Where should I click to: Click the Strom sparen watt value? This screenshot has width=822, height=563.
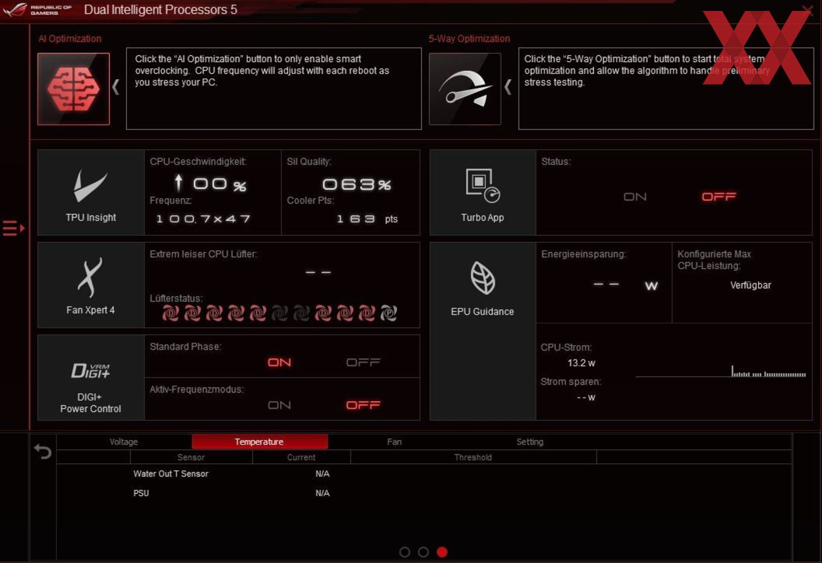[586, 397]
